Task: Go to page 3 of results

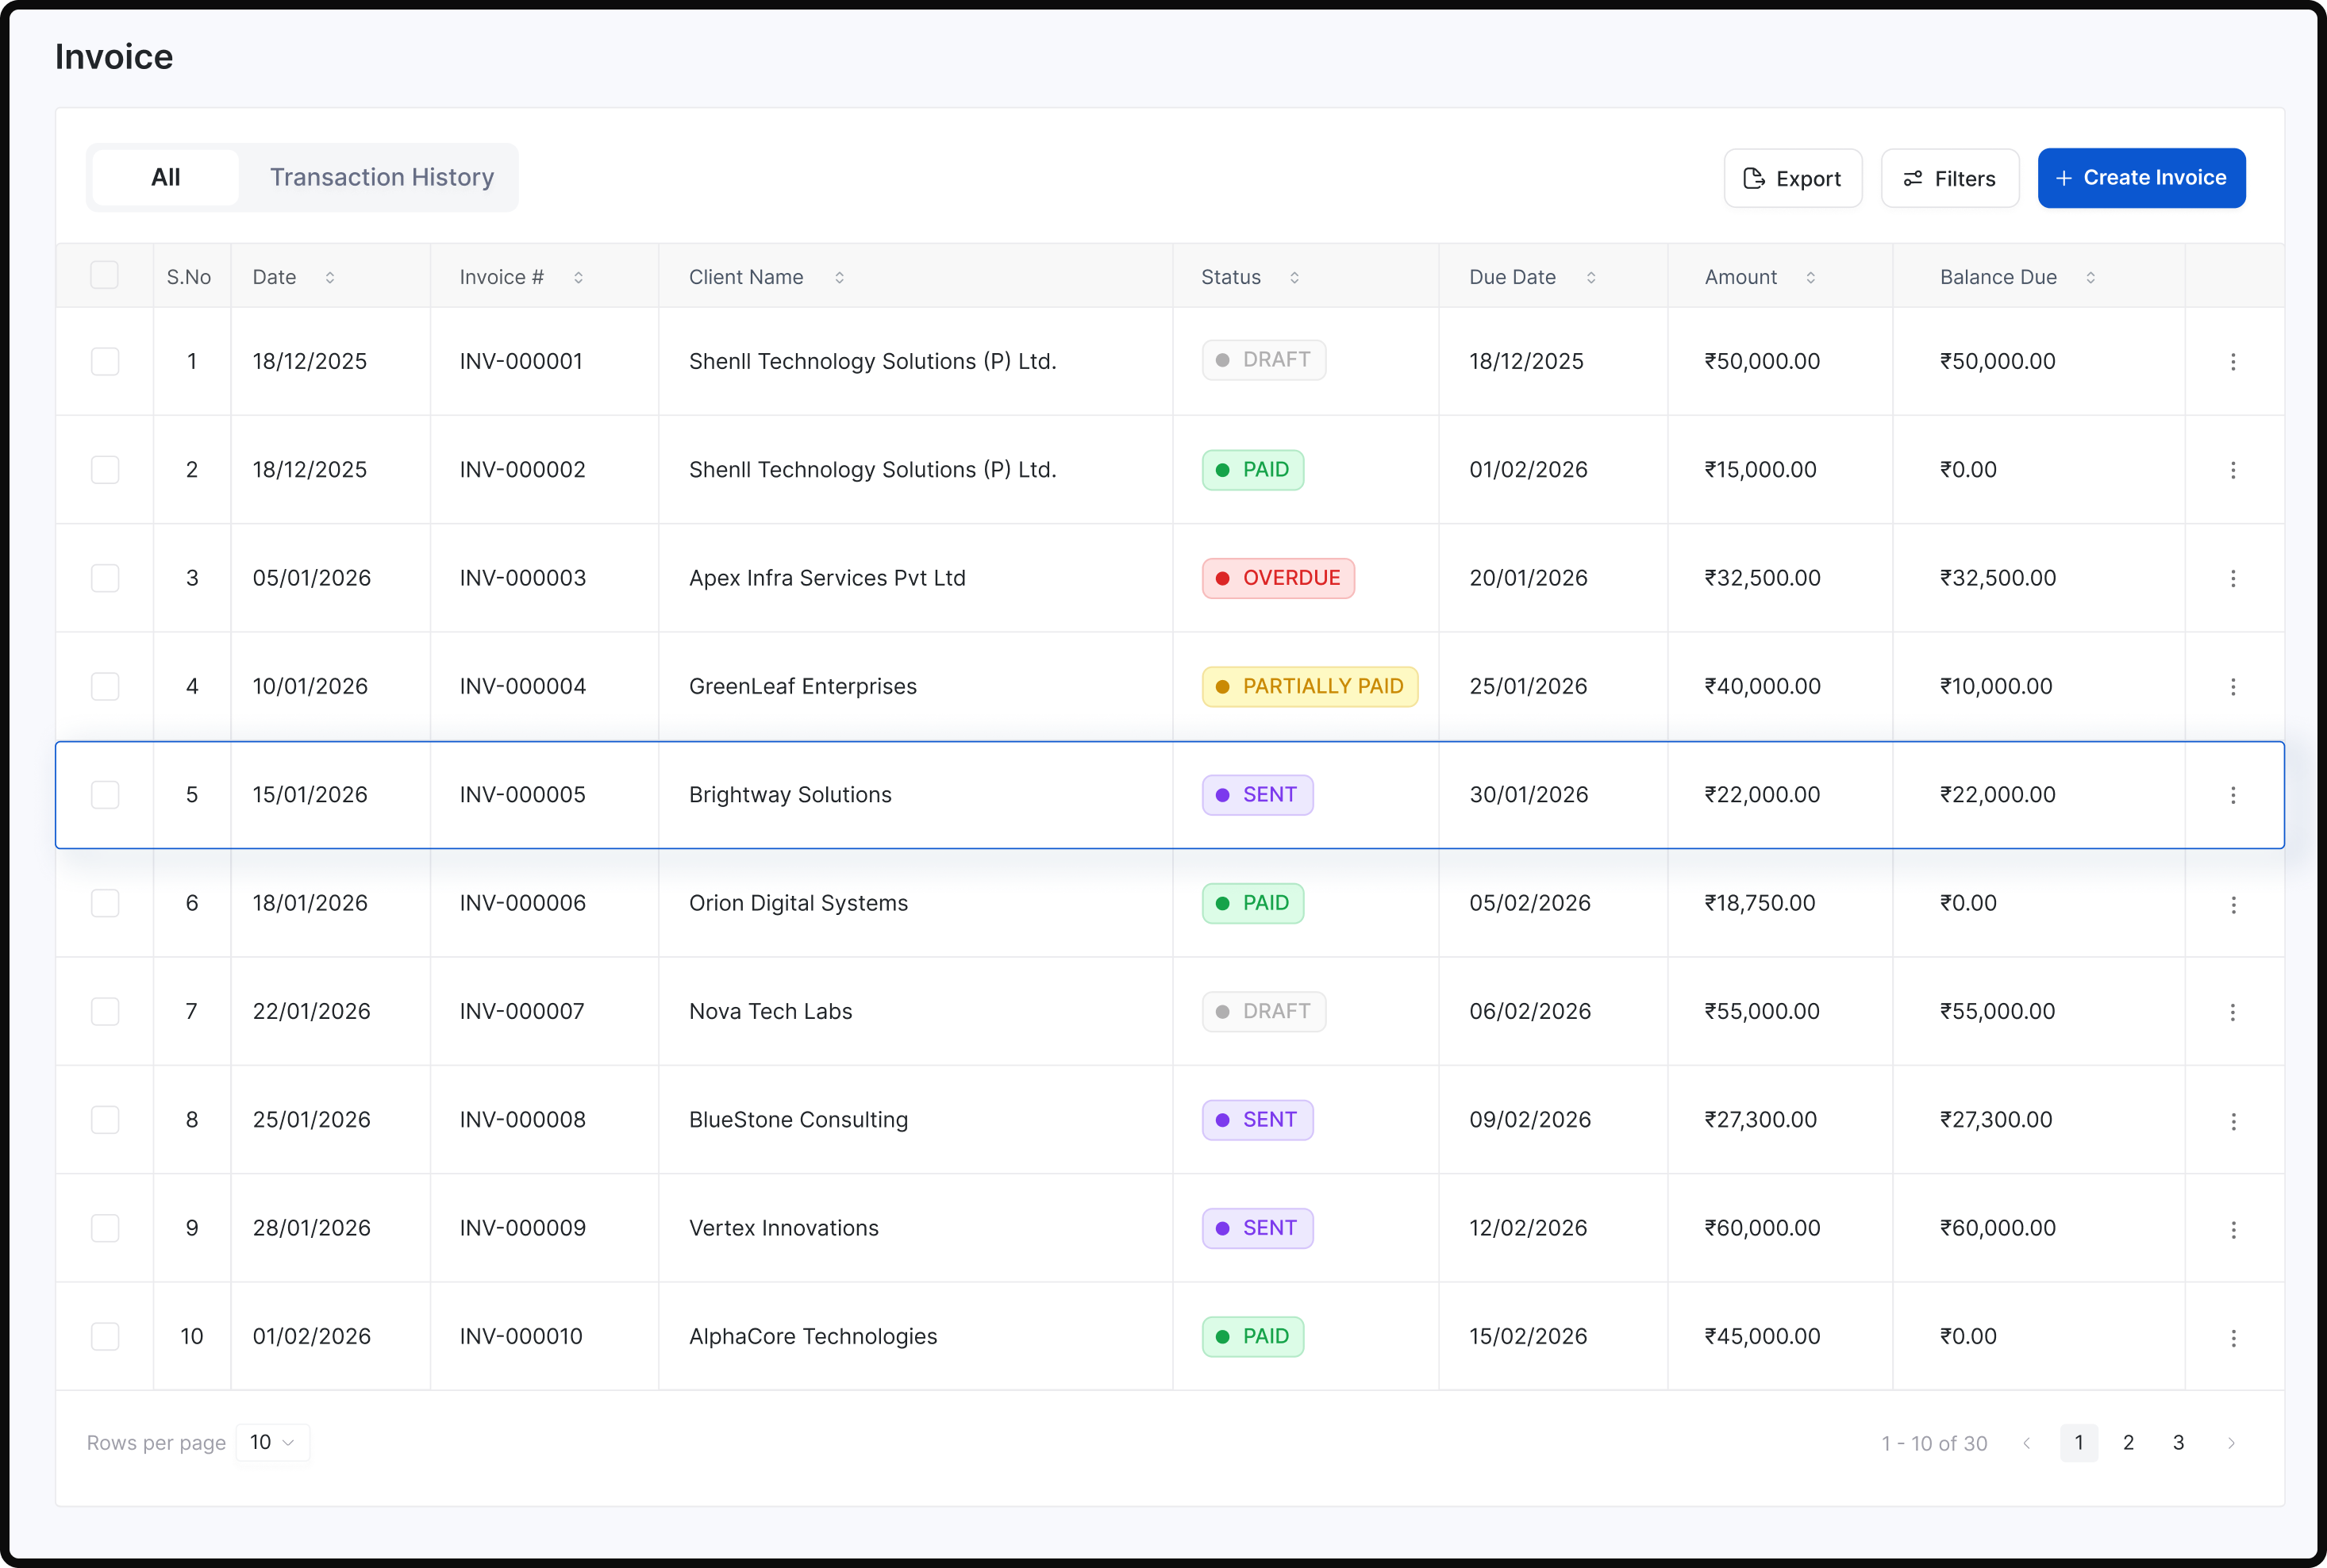Action: point(2179,1442)
